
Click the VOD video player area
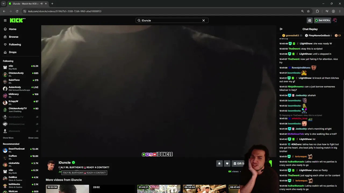pyautogui.click(x=159, y=91)
